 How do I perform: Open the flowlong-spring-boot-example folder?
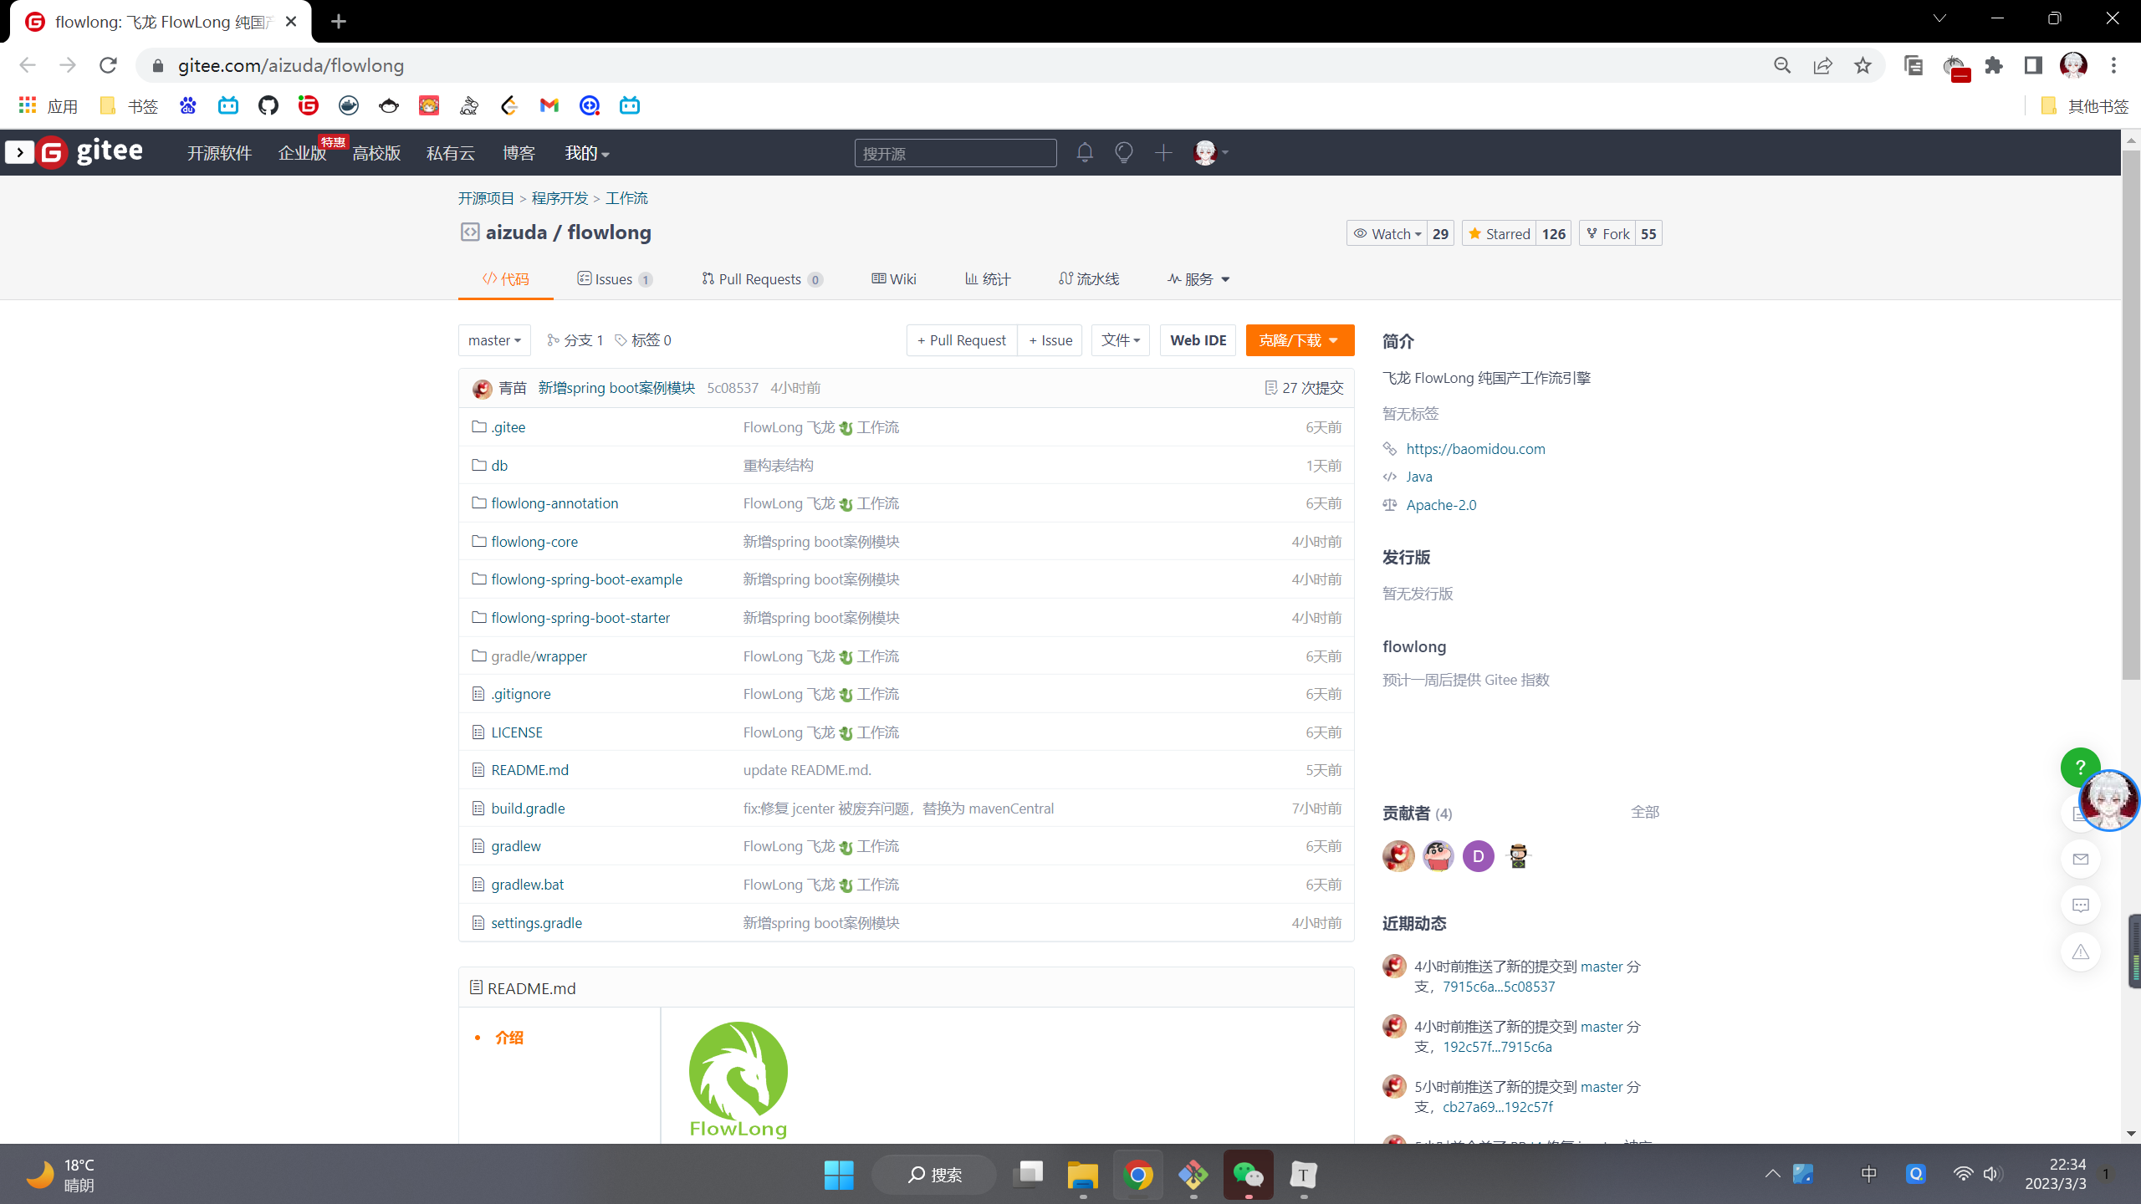(x=586, y=579)
